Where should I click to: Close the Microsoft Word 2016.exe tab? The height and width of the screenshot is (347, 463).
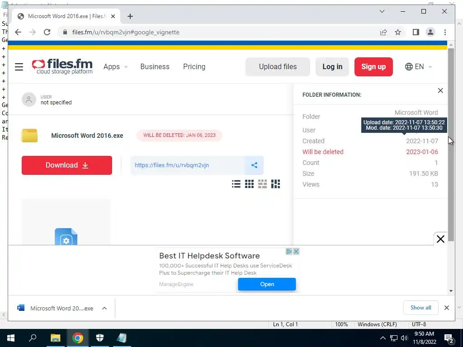click(113, 16)
